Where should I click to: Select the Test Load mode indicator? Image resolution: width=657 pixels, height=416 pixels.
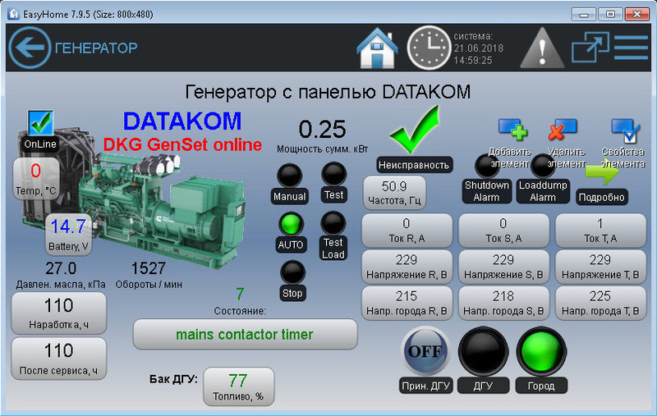coord(333,223)
